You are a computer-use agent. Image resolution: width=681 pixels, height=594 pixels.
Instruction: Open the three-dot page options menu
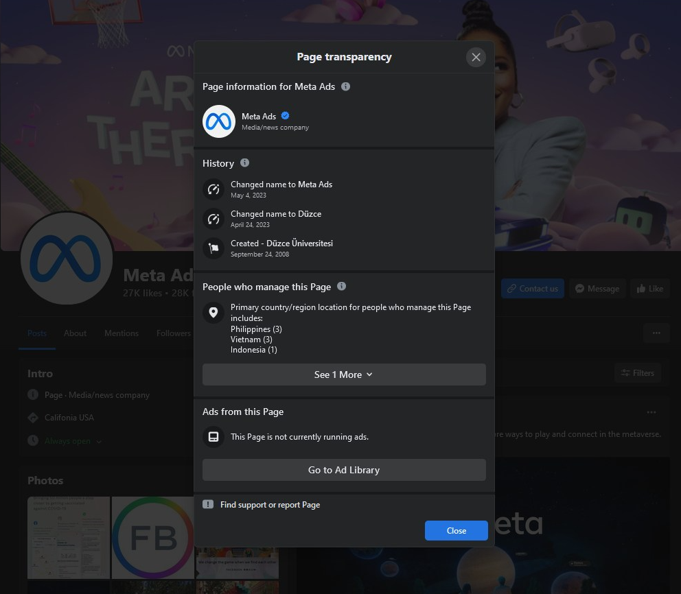pos(656,333)
